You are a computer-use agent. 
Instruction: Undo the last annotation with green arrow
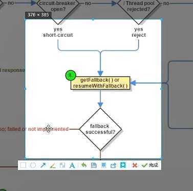(84, 165)
